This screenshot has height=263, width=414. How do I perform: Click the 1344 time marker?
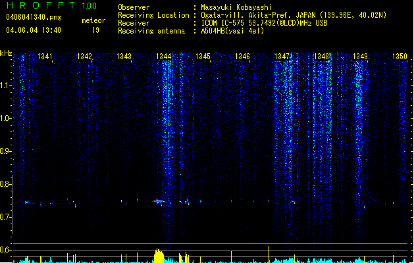click(163, 56)
